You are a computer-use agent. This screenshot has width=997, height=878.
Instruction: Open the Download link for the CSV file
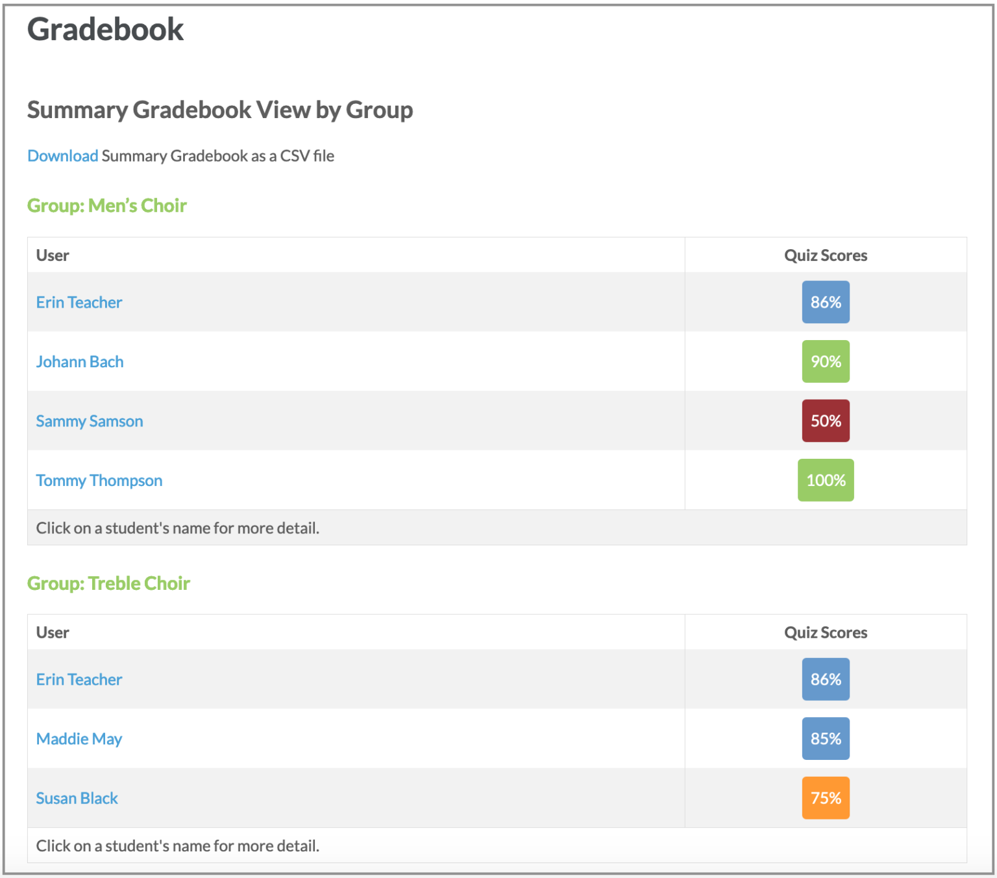(62, 156)
